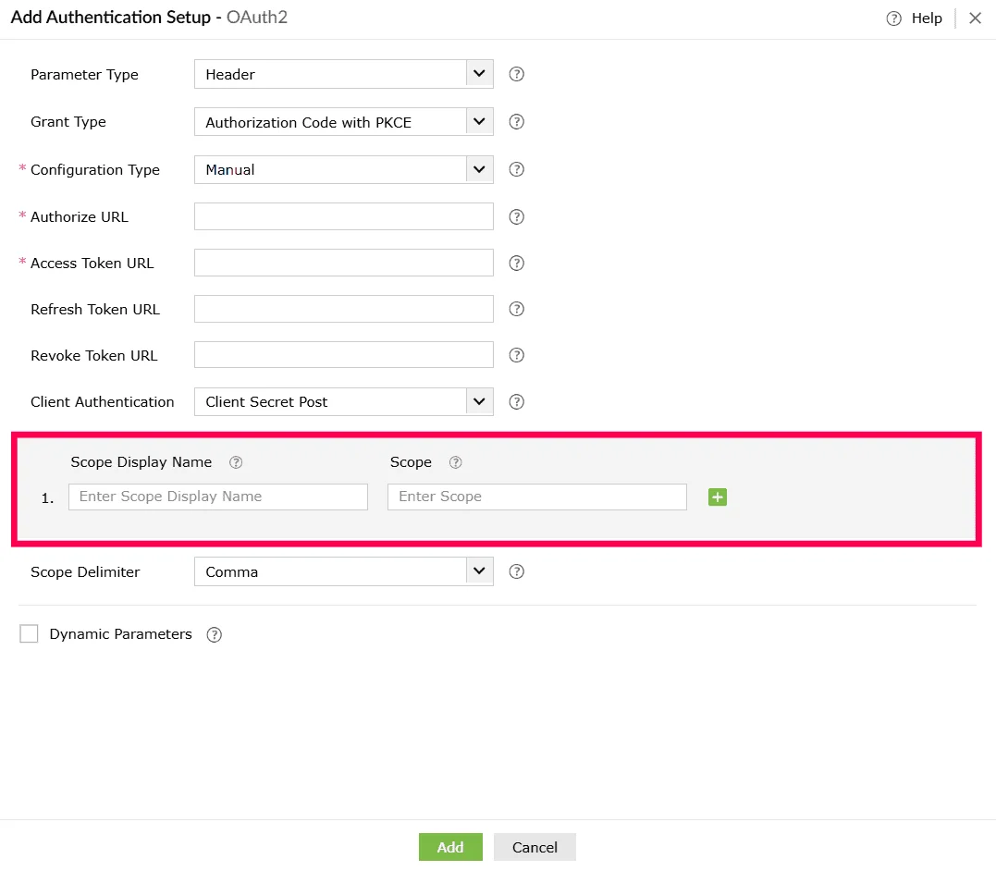Enable the Dynamic Parameters checkbox
The width and height of the screenshot is (996, 871).
pyautogui.click(x=29, y=634)
